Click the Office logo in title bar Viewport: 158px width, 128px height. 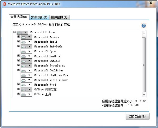tap(4, 4)
